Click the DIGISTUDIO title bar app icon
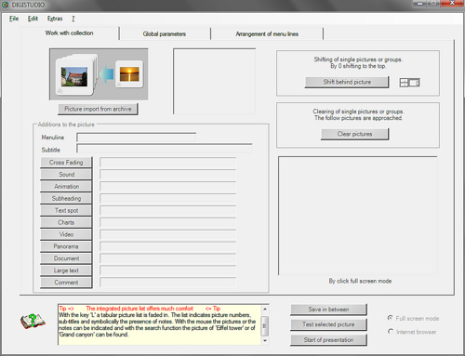The image size is (465, 356). 5,5
